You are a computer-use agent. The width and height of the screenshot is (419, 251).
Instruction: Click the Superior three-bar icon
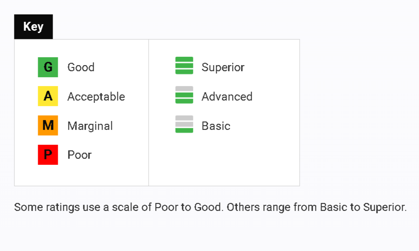184,65
